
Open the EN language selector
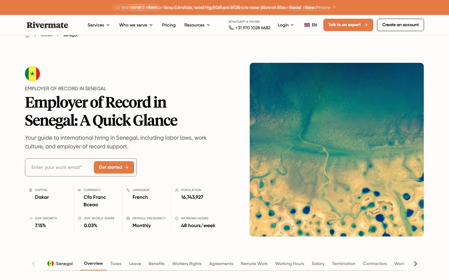[311, 25]
